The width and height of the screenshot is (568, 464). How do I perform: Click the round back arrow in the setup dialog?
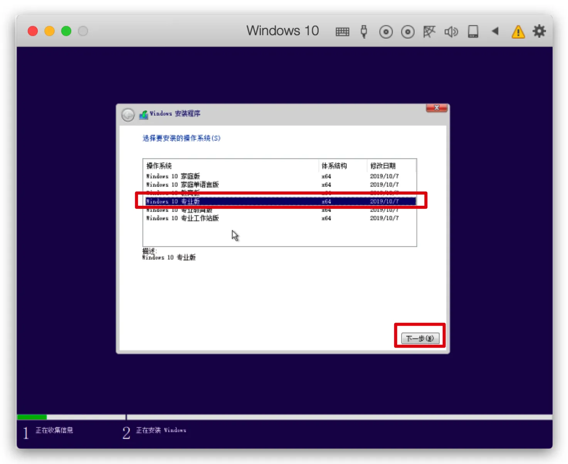point(128,114)
